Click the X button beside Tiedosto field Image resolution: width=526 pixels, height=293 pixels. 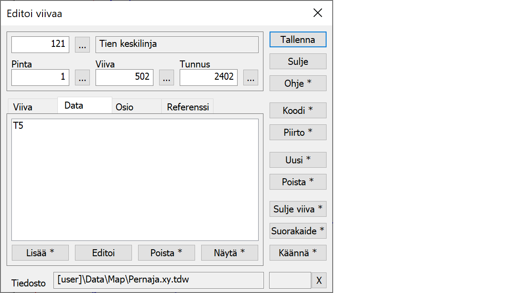point(319,280)
